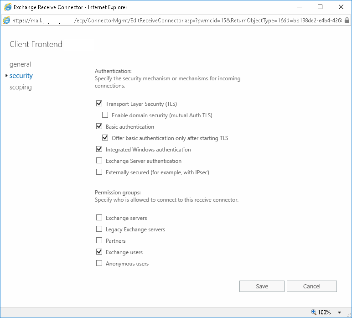Click the Save button
352x318 pixels.
pyautogui.click(x=262, y=287)
